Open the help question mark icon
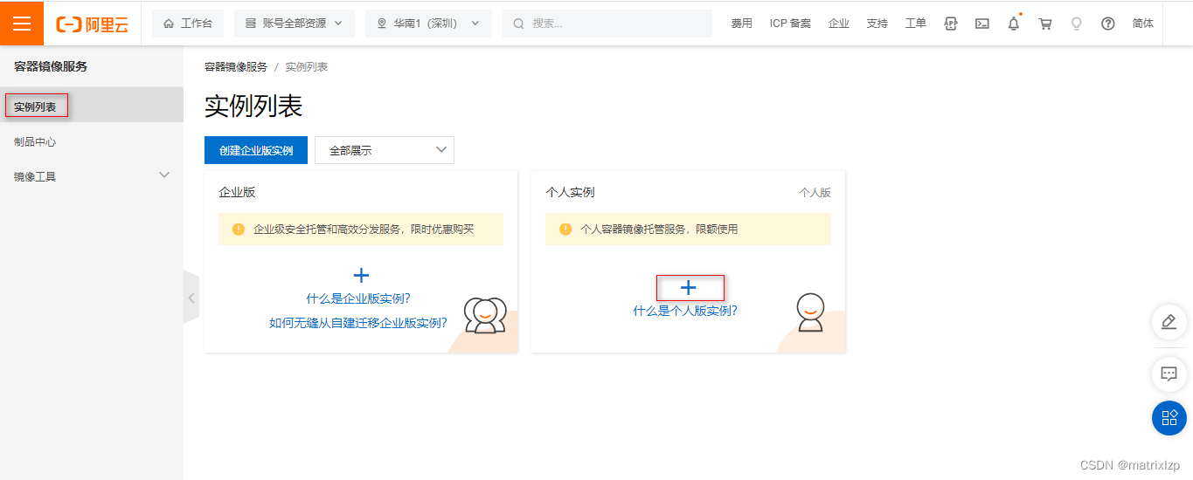The height and width of the screenshot is (480, 1193). (1108, 24)
